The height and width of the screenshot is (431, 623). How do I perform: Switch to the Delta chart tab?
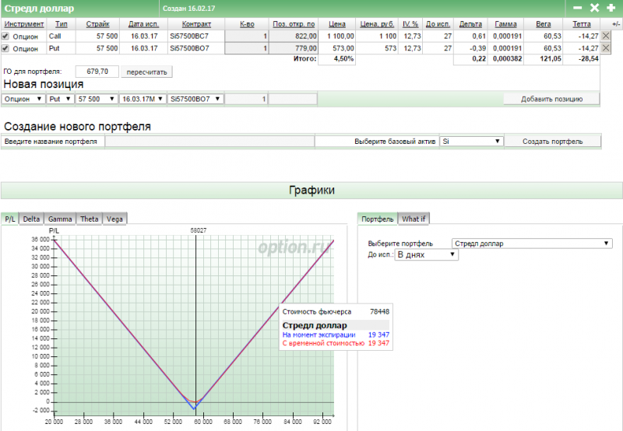click(32, 219)
